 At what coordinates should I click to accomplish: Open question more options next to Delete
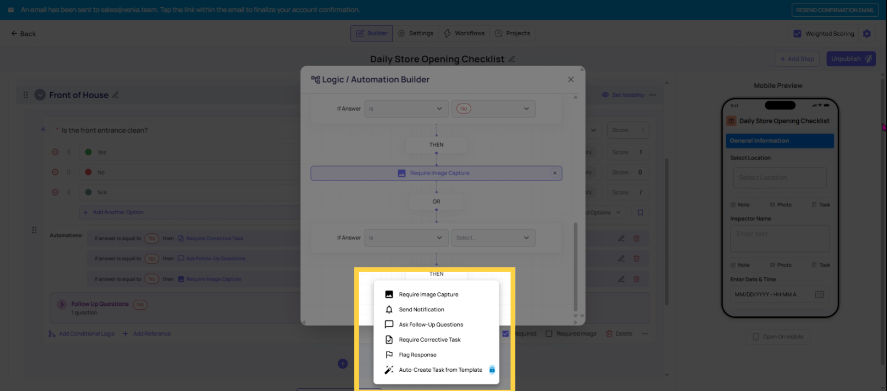[x=645, y=334]
